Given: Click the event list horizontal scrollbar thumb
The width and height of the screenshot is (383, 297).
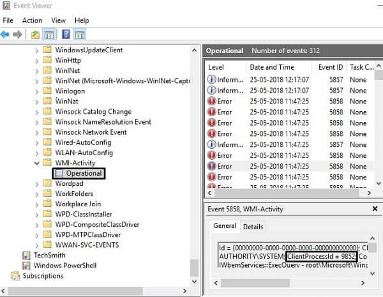Looking at the screenshot, I should click(x=287, y=193).
